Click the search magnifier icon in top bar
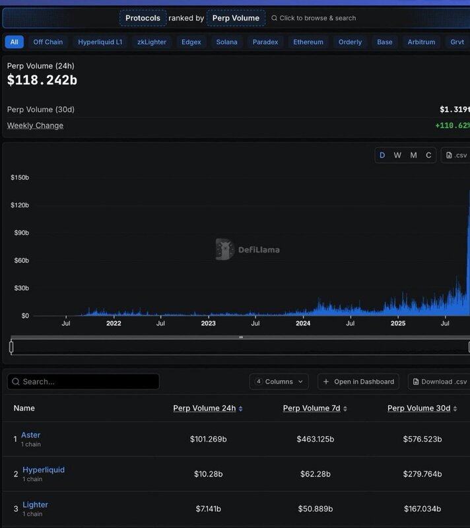The image size is (470, 528). [274, 18]
